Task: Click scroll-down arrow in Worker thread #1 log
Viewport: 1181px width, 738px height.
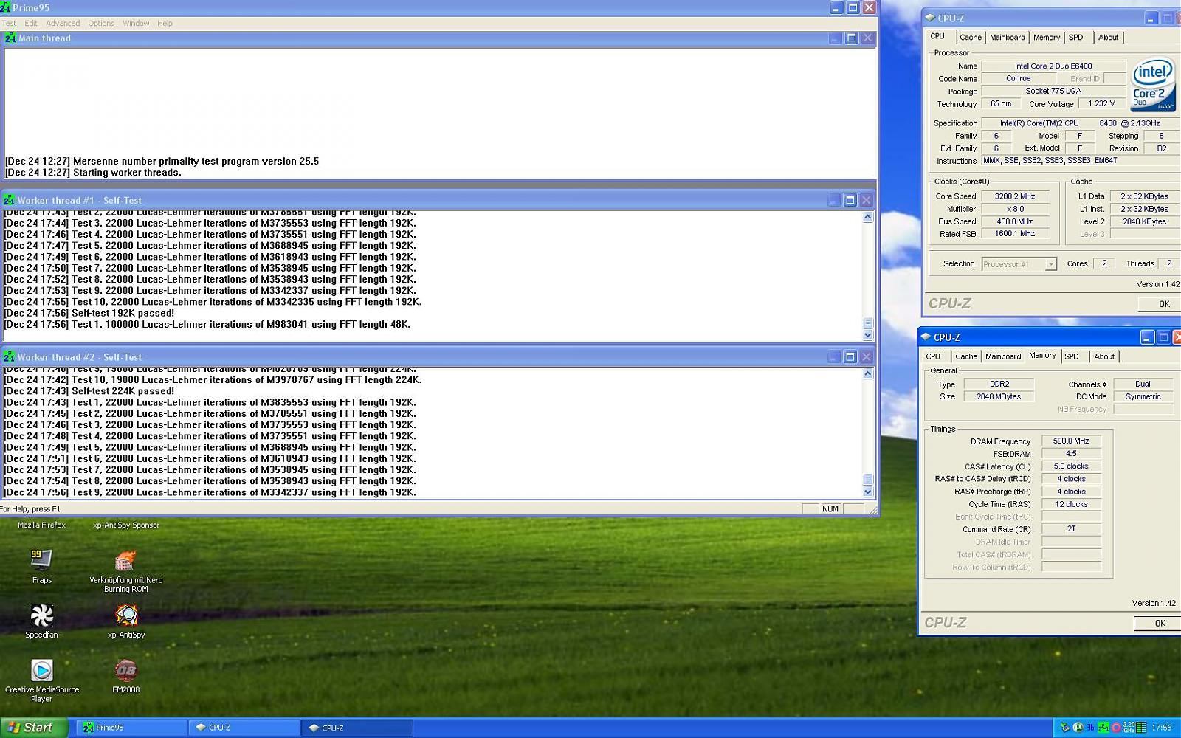Action: [x=868, y=336]
